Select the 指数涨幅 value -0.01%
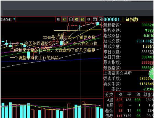The image size is (154, 118). point(148,36)
